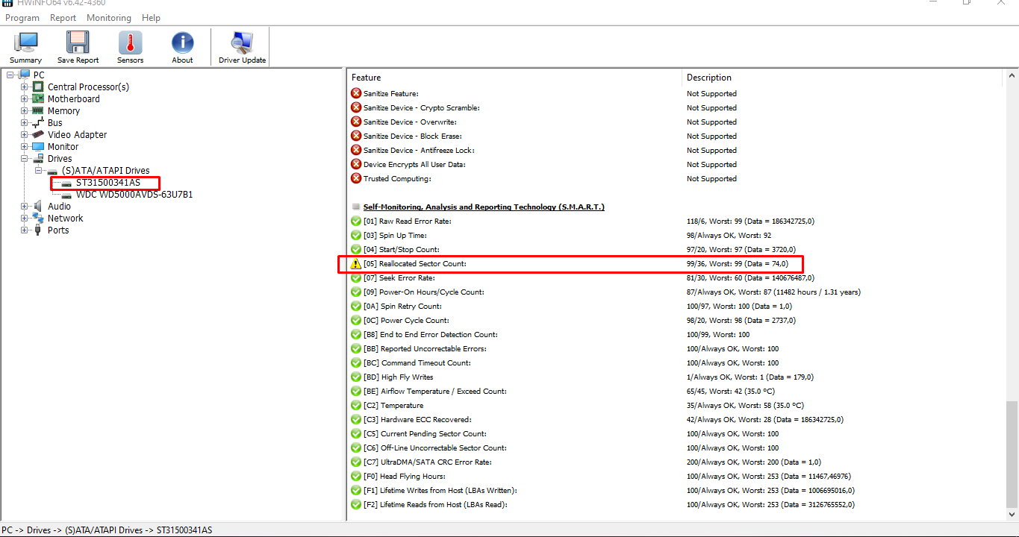Open the Sensors thermometer icon

130,42
